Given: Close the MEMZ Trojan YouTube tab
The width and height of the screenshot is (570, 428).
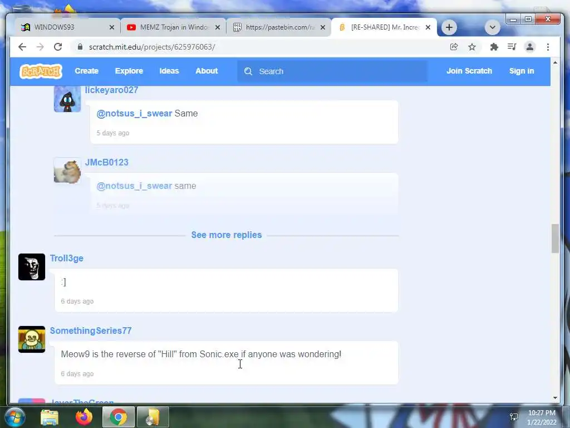Looking at the screenshot, I should click(218, 27).
